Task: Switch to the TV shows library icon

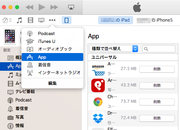Action: coord(41,20)
